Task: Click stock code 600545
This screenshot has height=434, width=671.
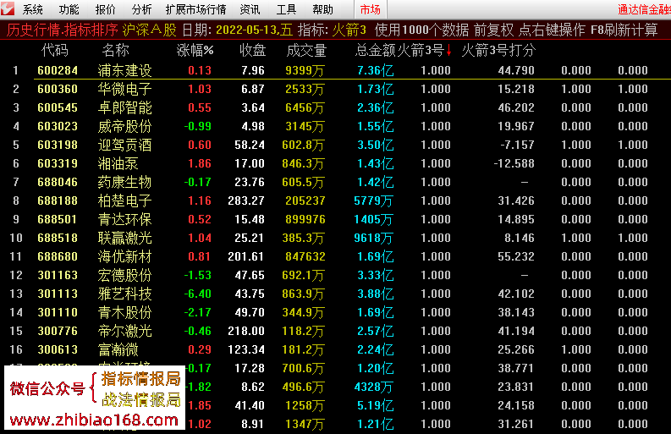Action: [58, 107]
